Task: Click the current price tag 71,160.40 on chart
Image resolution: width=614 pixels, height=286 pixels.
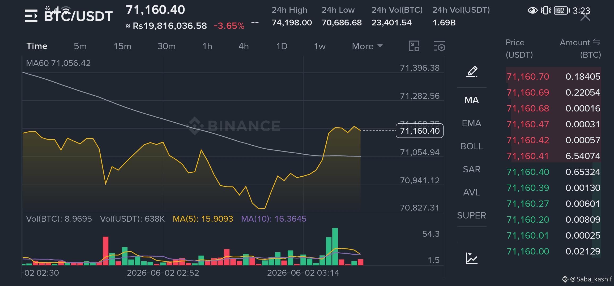Action: point(420,131)
